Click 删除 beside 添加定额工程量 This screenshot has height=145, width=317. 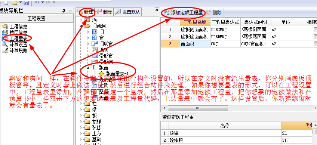tap(214, 13)
